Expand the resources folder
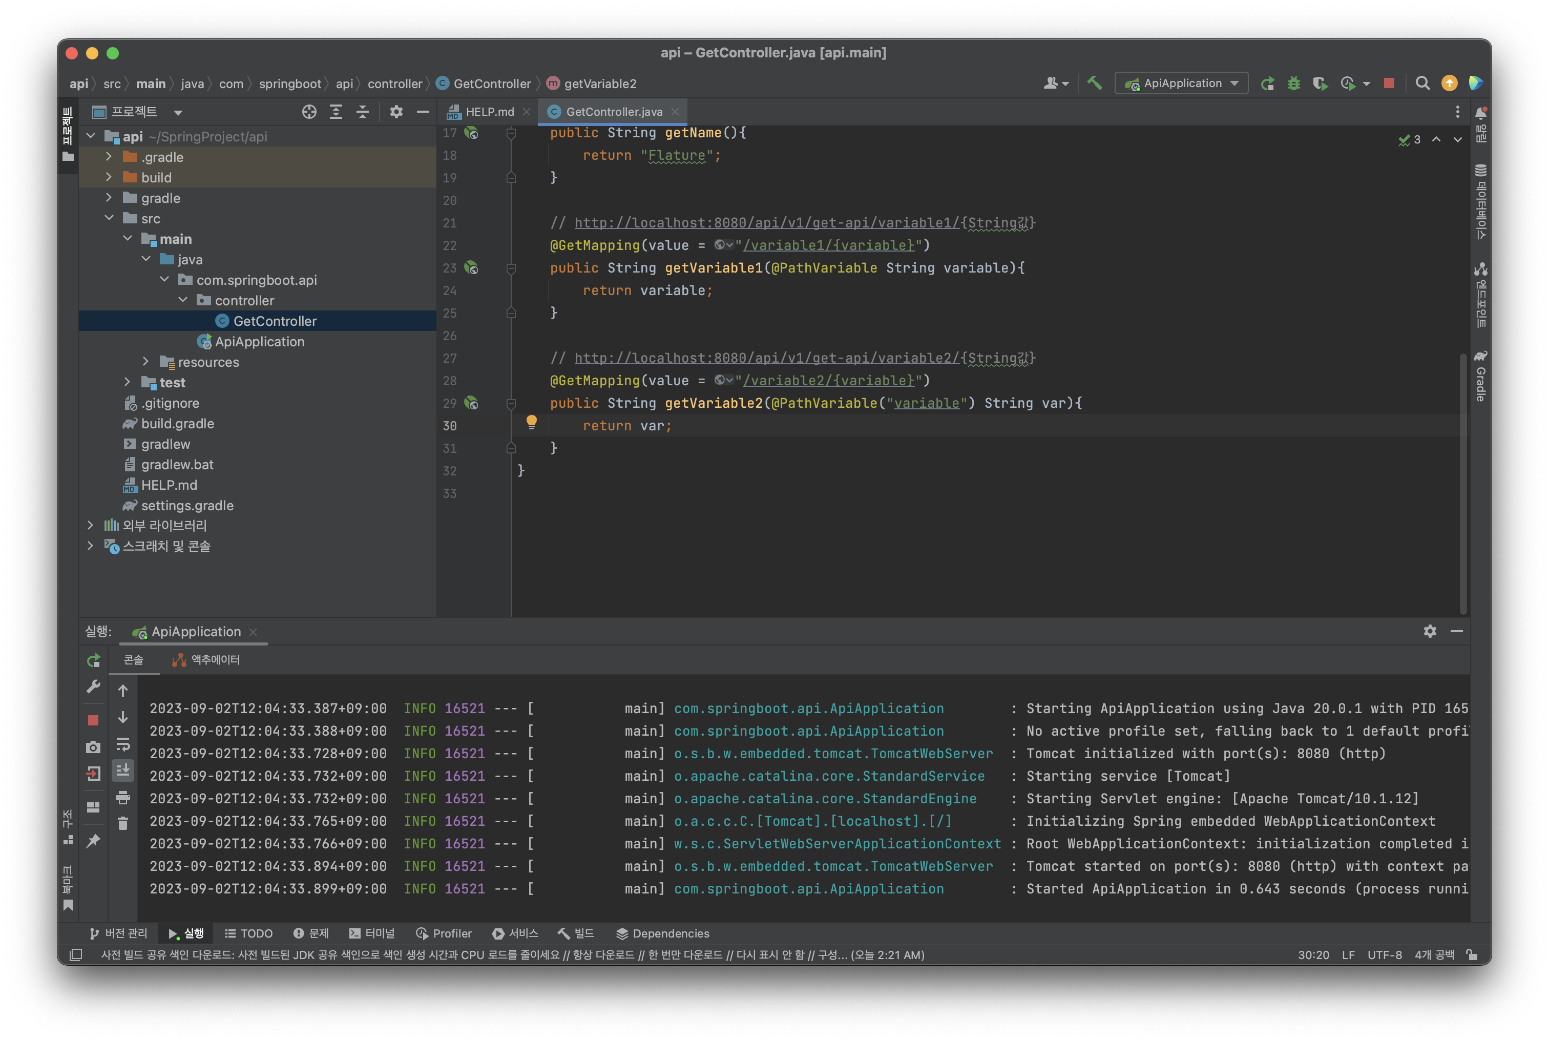Image resolution: width=1549 pixels, height=1041 pixels. 146,362
